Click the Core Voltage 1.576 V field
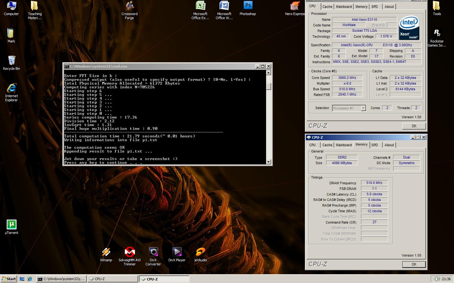The height and width of the screenshot is (283, 454). 386,36
